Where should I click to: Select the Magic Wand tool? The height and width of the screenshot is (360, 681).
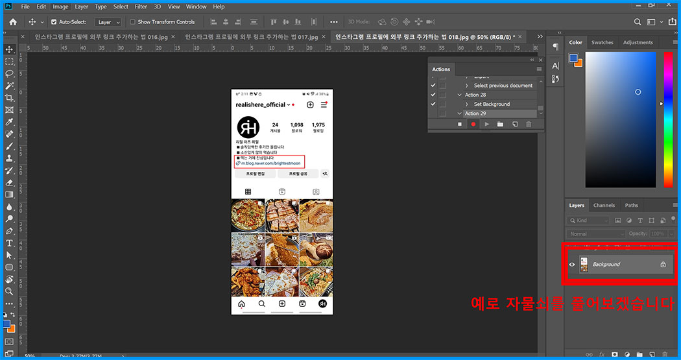point(9,86)
